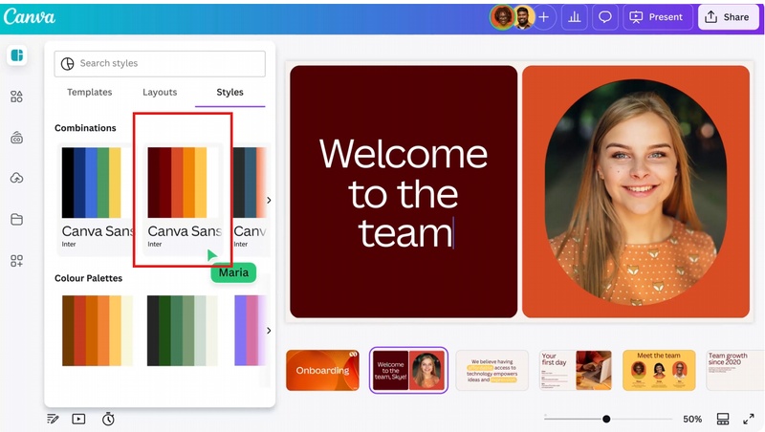Image resolution: width=765 pixels, height=432 pixels.
Task: Click the styles icon inside search box
Action: pos(67,63)
